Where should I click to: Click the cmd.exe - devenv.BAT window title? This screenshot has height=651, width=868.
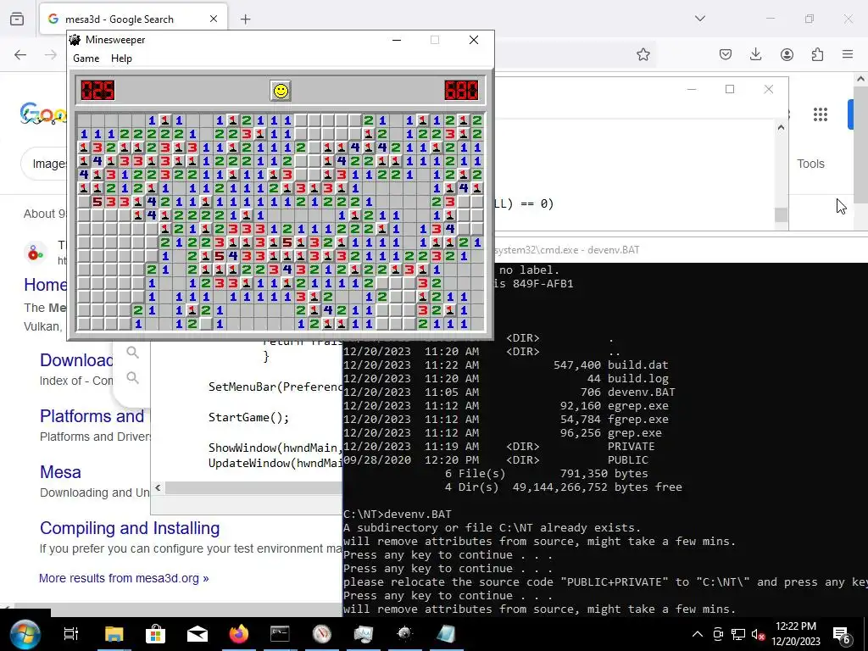[x=567, y=250]
